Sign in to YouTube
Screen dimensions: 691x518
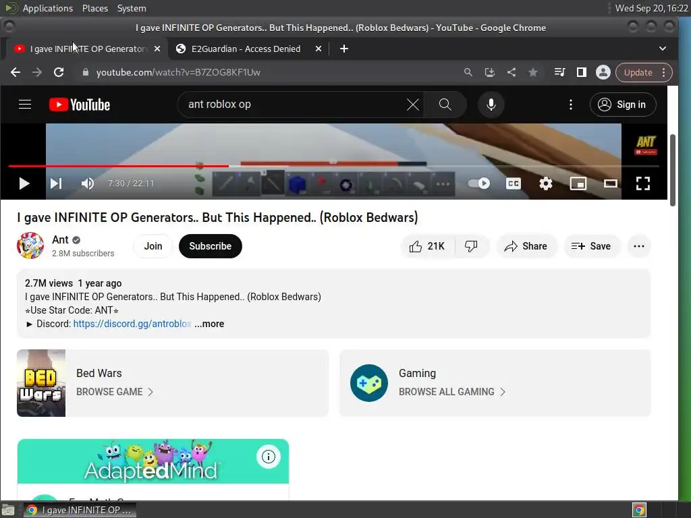click(623, 105)
